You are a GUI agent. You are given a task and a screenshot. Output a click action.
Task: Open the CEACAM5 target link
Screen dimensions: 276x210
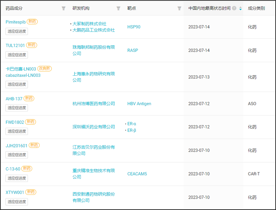[137, 174]
